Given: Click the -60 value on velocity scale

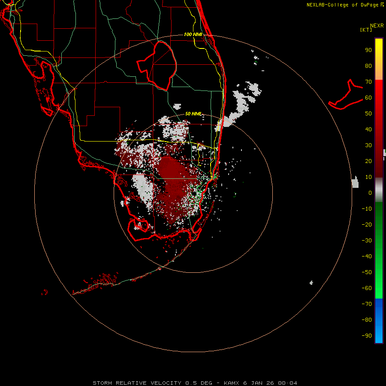Looking at the screenshot, I should [x=367, y=288].
